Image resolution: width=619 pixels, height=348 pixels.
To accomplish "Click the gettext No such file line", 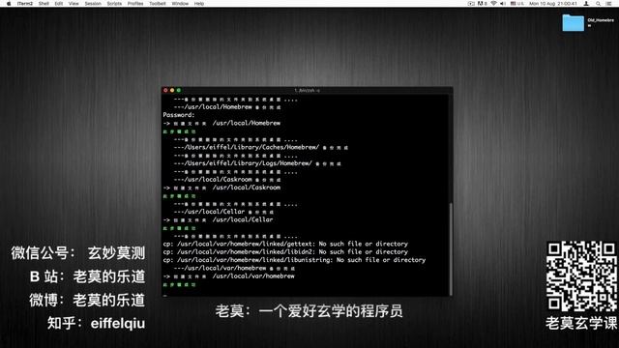I will (285, 244).
